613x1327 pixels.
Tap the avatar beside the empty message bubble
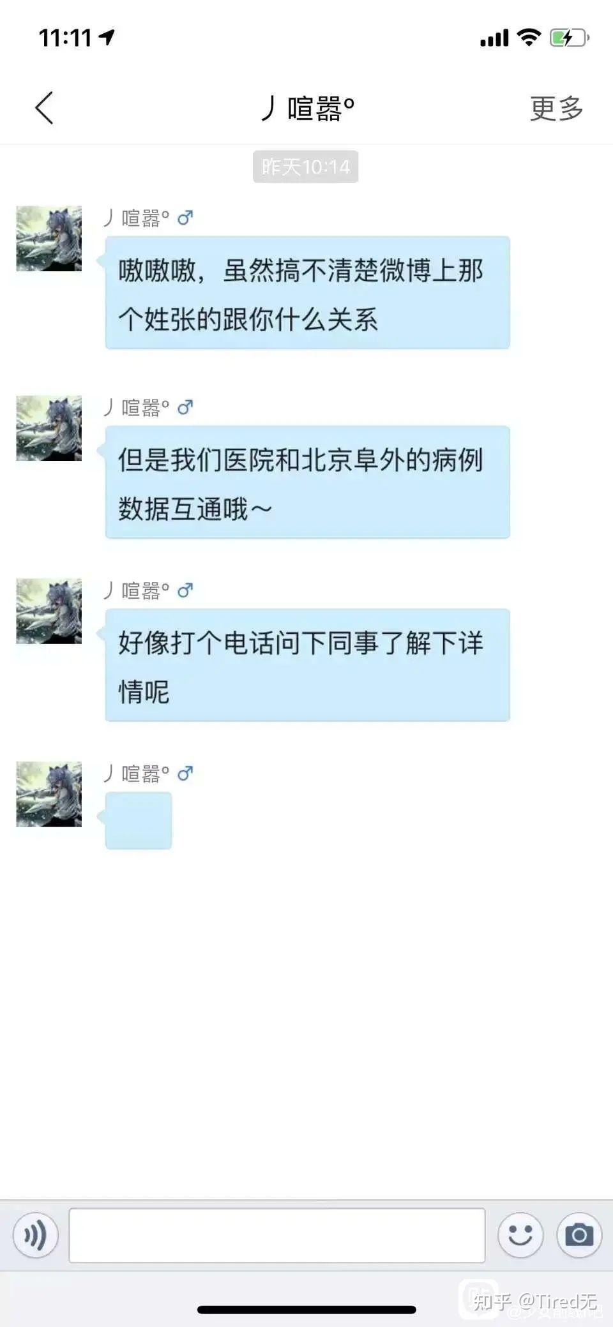point(49,794)
